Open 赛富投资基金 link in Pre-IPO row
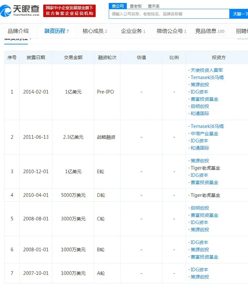248x288 pixels. click(204, 99)
